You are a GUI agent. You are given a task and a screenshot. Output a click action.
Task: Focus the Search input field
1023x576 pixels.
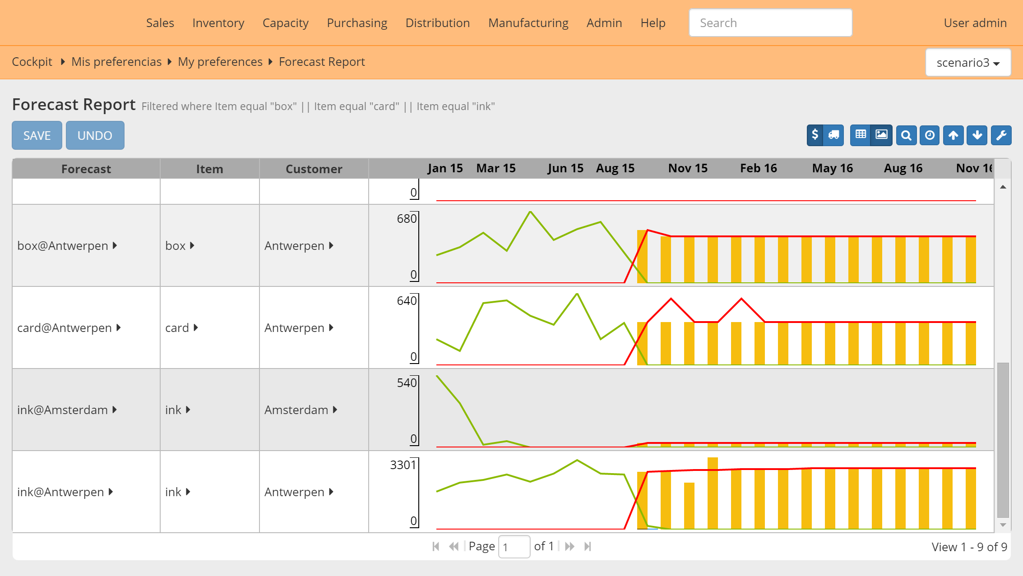770,23
